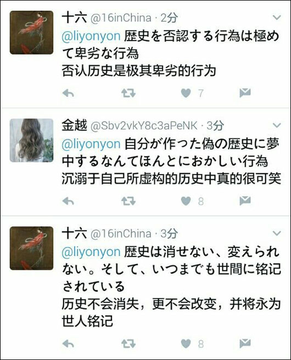Reply to the first tweet by 十六
Screen dimensions: 291x360
68,93
